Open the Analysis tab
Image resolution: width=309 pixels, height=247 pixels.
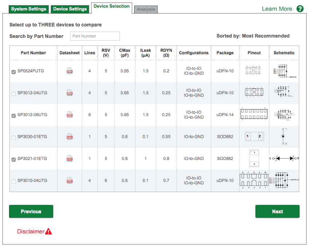tap(146, 9)
